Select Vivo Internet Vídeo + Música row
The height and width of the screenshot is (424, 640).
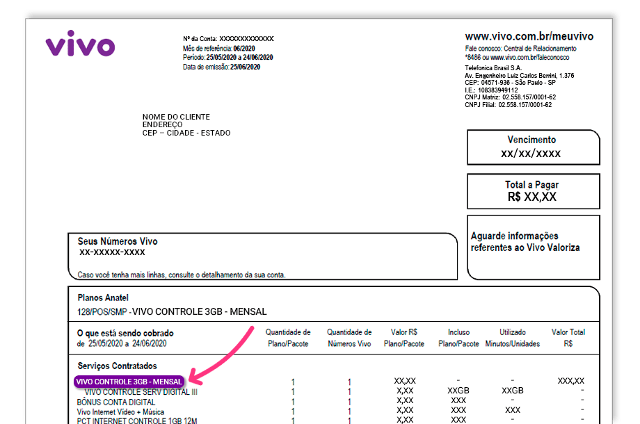[120, 412]
